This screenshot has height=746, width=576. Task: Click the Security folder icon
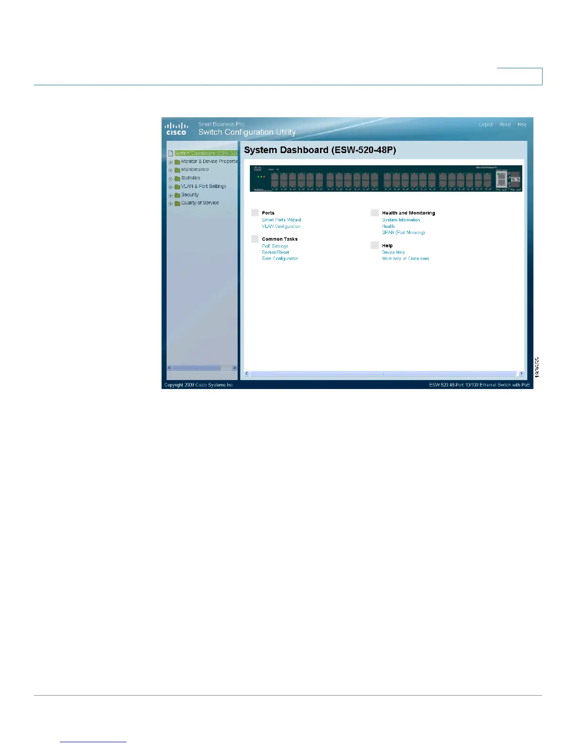point(177,195)
